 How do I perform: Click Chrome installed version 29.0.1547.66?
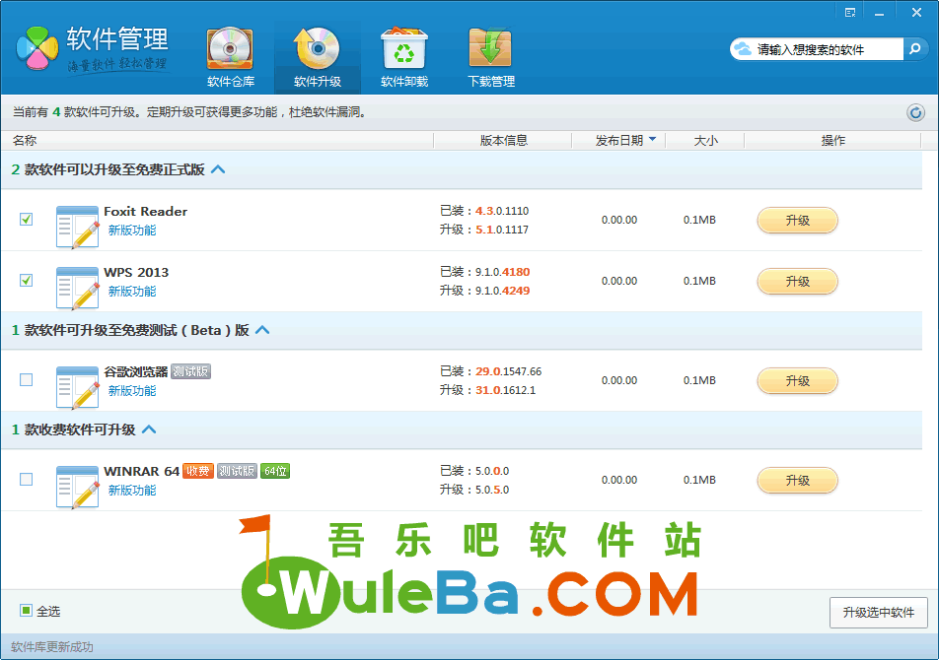coord(508,371)
